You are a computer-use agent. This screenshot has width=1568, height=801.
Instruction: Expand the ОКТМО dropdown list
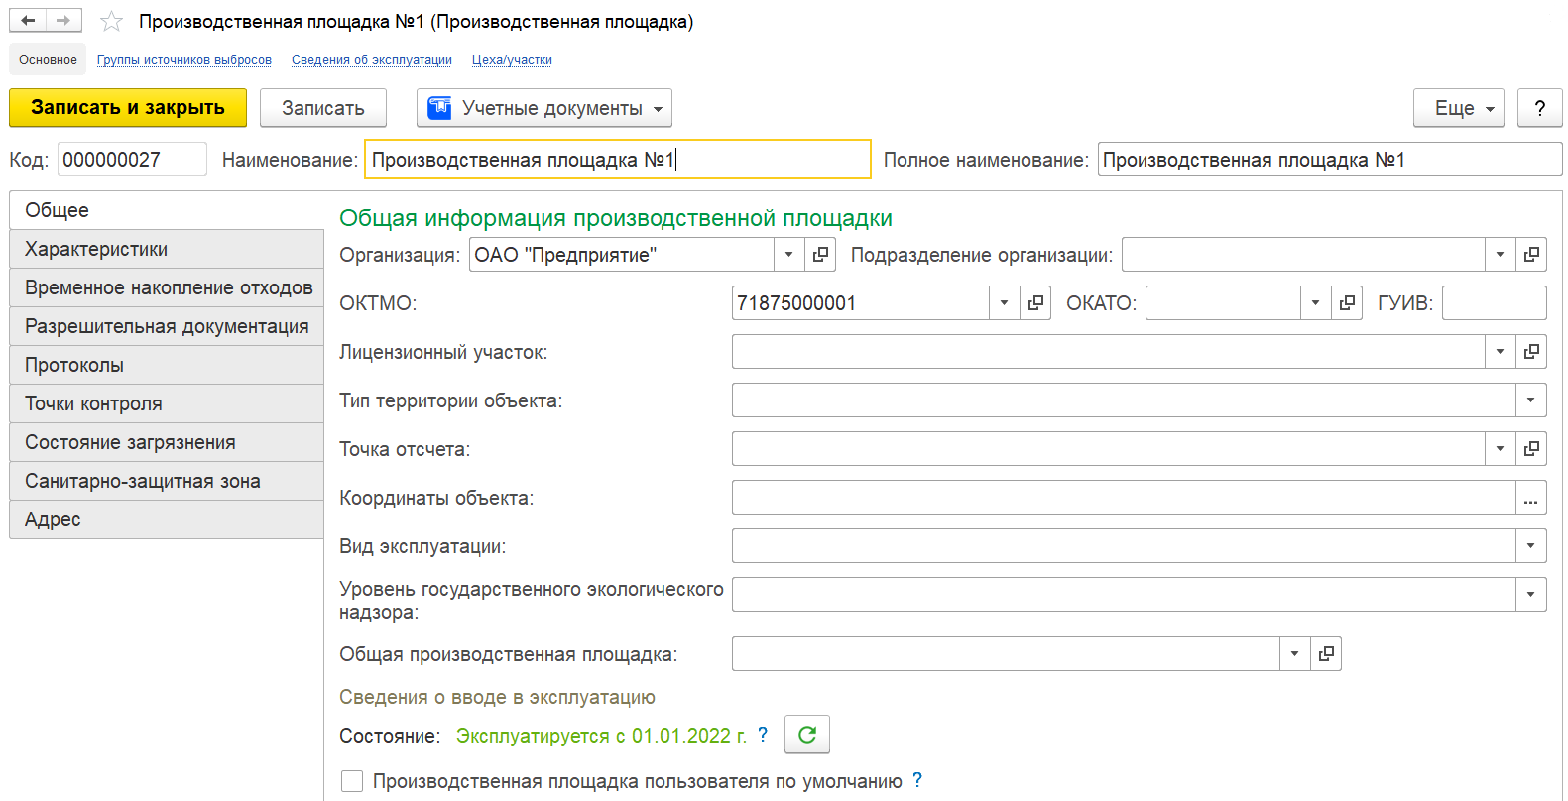1004,303
